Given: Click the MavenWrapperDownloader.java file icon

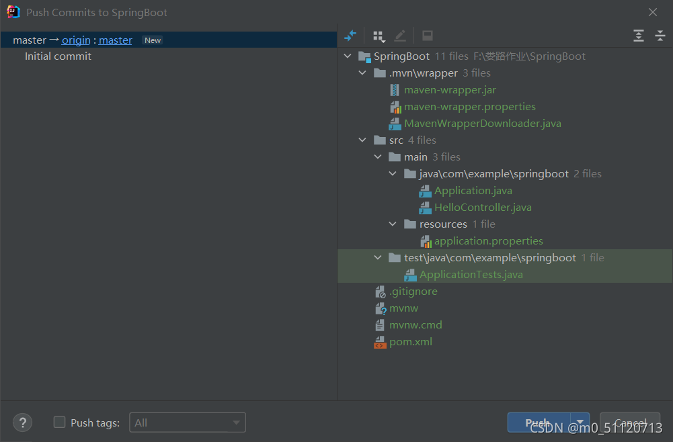Looking at the screenshot, I should tap(395, 124).
